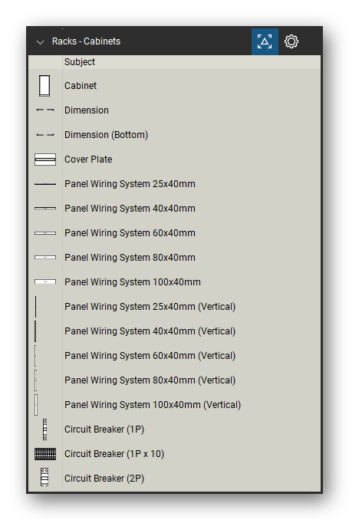
Task: Click Panel Wiring System 60x40mm (Vertical) text
Action: [x=150, y=356]
